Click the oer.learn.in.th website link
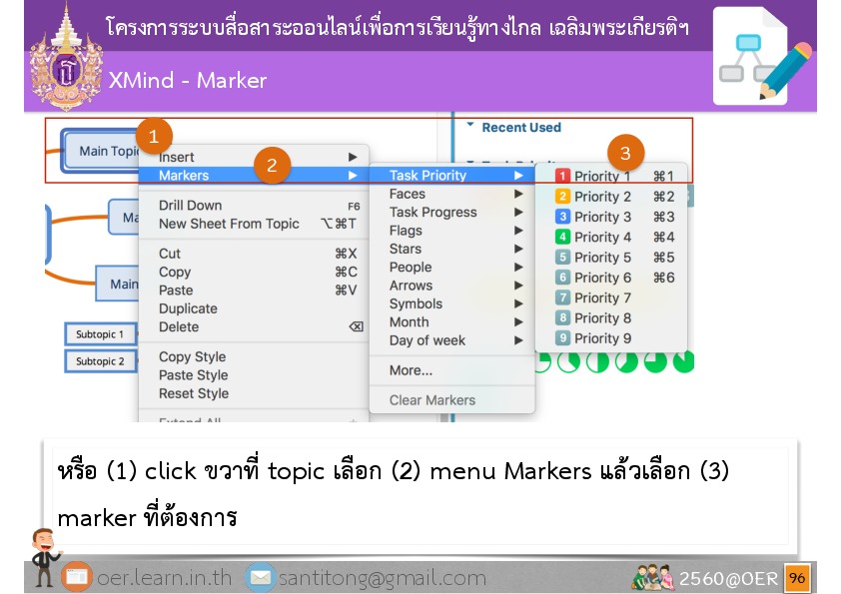The width and height of the screenshot is (841, 594). point(163,577)
